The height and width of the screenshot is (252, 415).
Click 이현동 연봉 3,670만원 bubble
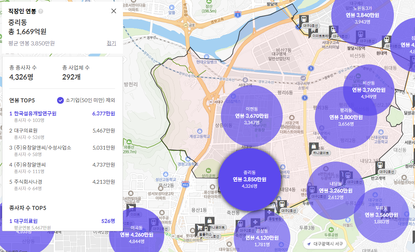point(252,116)
